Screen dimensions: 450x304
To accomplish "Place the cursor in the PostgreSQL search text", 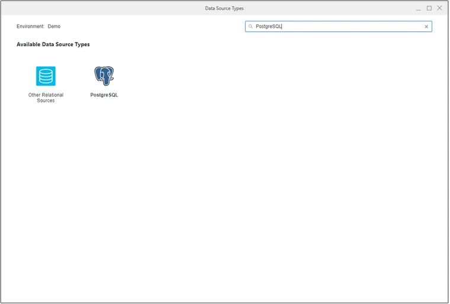I will click(x=269, y=27).
